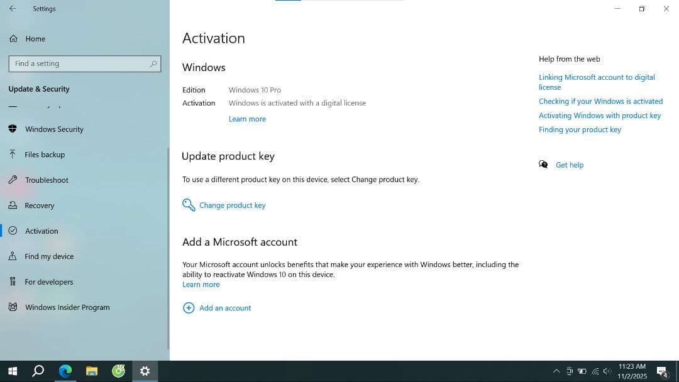Click the Find a setting search box
The image size is (679, 382).
(x=85, y=63)
